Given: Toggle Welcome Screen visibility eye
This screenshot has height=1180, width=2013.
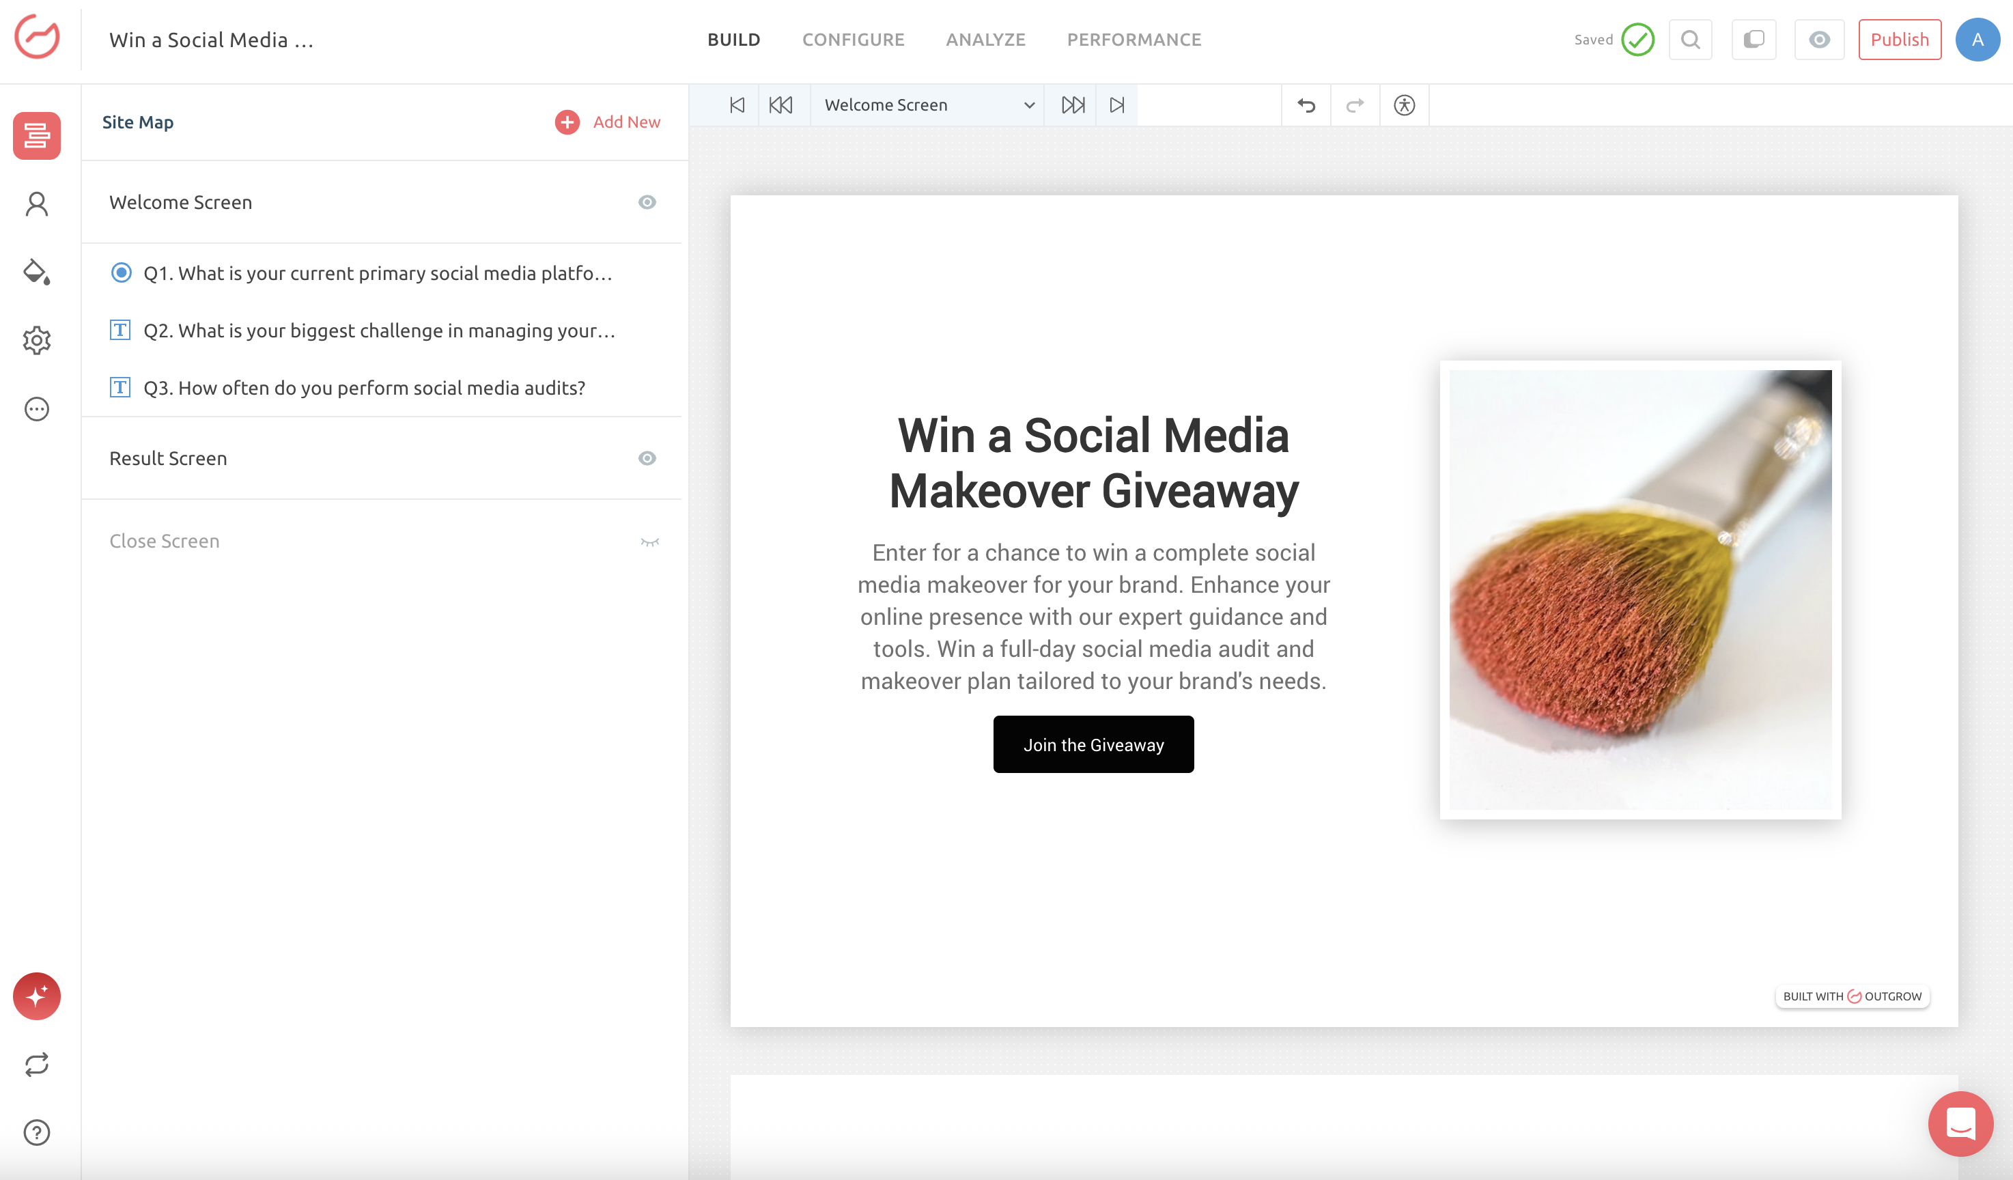Looking at the screenshot, I should click(x=647, y=202).
